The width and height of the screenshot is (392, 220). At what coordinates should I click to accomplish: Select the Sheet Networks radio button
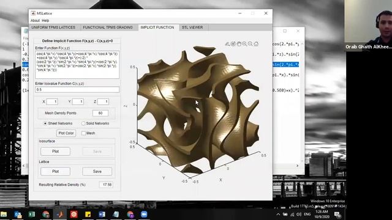click(45, 123)
